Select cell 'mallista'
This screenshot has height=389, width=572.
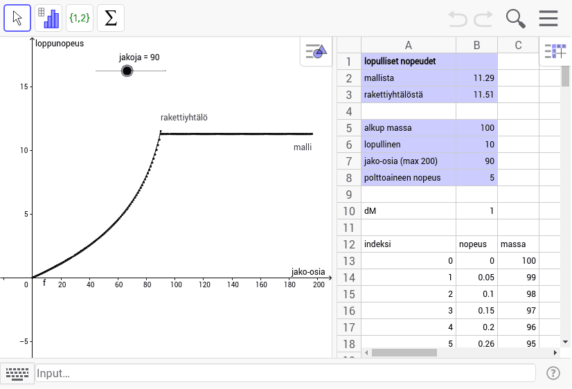click(409, 78)
